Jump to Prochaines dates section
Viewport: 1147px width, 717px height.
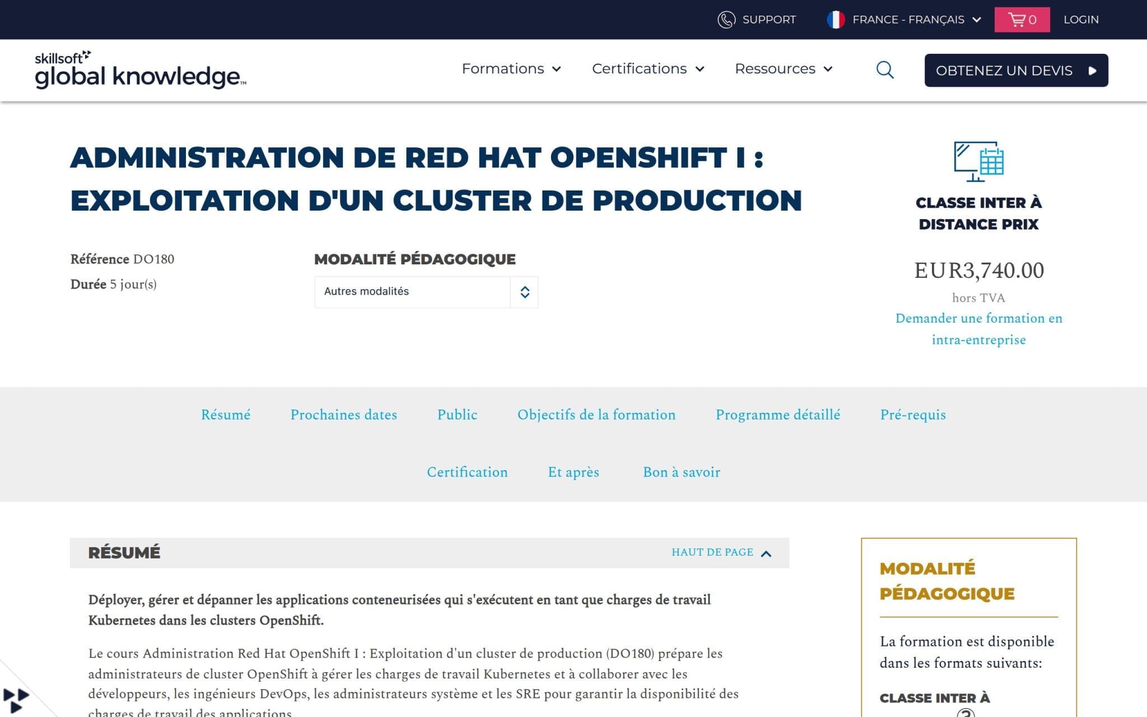point(343,415)
